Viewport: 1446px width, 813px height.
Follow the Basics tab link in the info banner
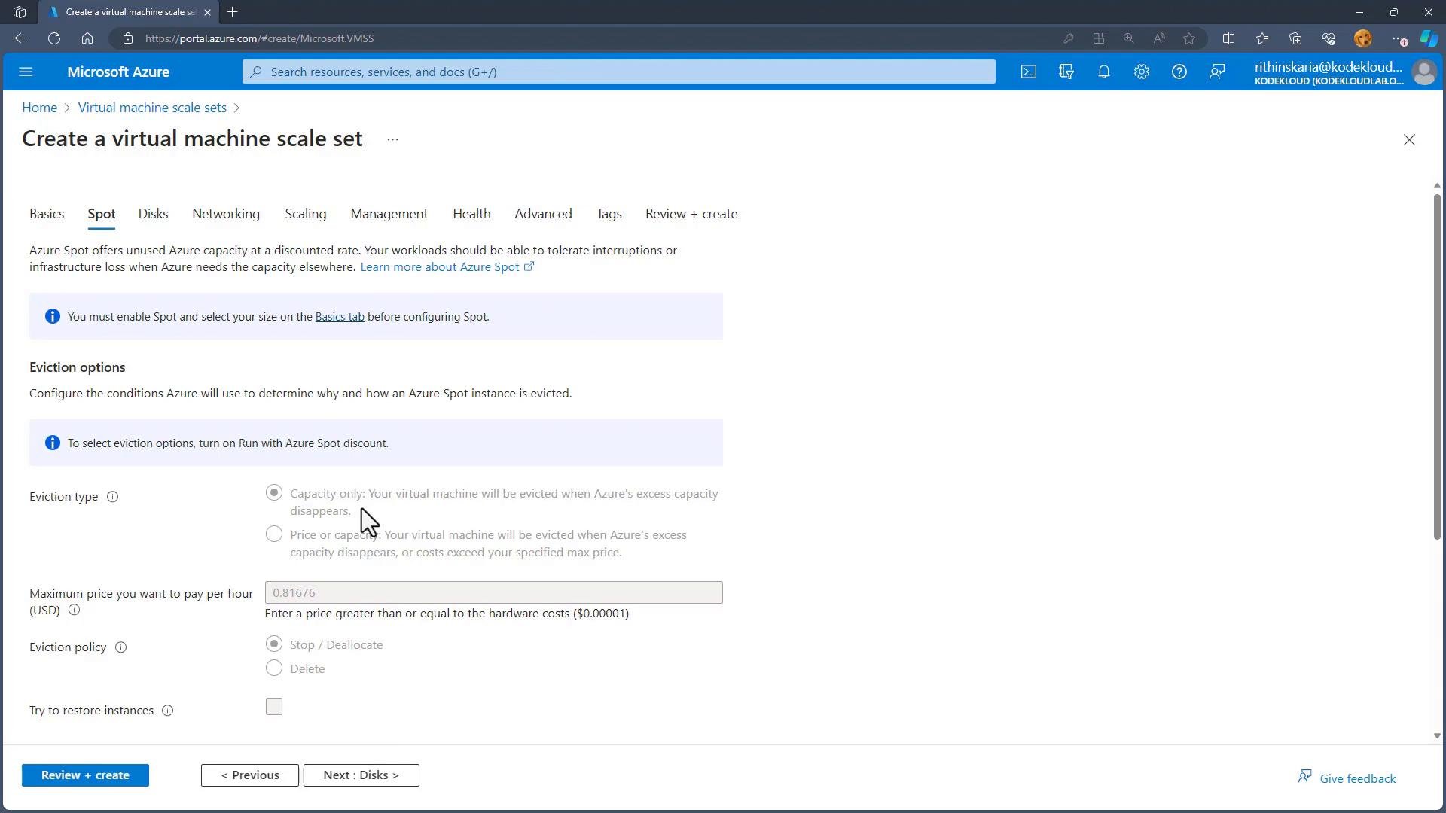pyautogui.click(x=340, y=317)
